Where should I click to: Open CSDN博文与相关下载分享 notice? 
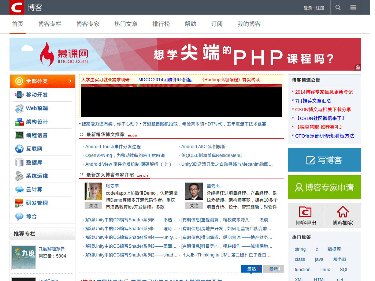pyautogui.click(x=323, y=109)
